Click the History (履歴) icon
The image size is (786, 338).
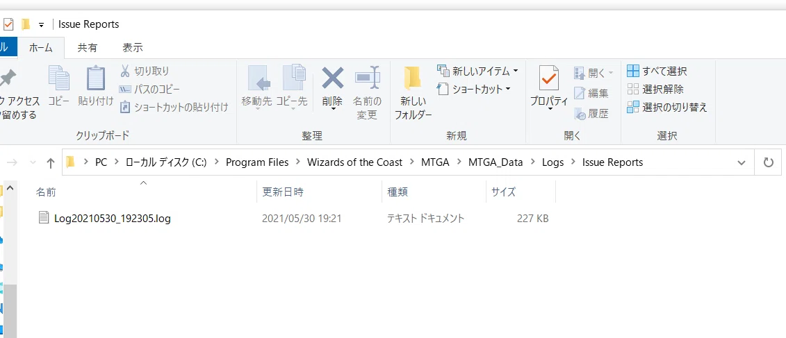tap(580, 114)
